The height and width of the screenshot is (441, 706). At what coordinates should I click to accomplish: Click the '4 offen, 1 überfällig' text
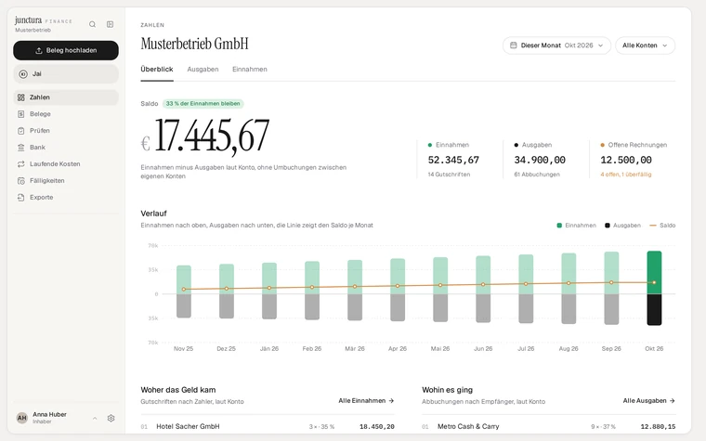[625, 175]
